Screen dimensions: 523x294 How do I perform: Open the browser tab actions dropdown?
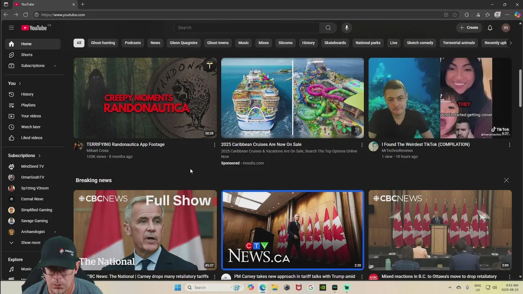(x=6, y=4)
